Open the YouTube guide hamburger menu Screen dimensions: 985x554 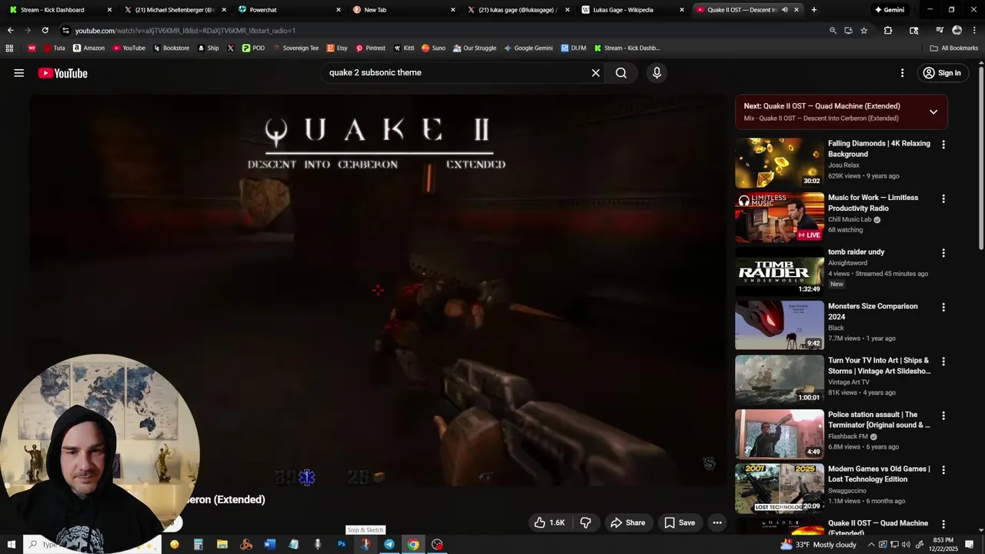pos(19,73)
